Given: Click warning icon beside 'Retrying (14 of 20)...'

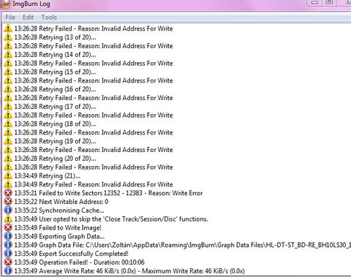Looking at the screenshot, I should pos(8,54).
